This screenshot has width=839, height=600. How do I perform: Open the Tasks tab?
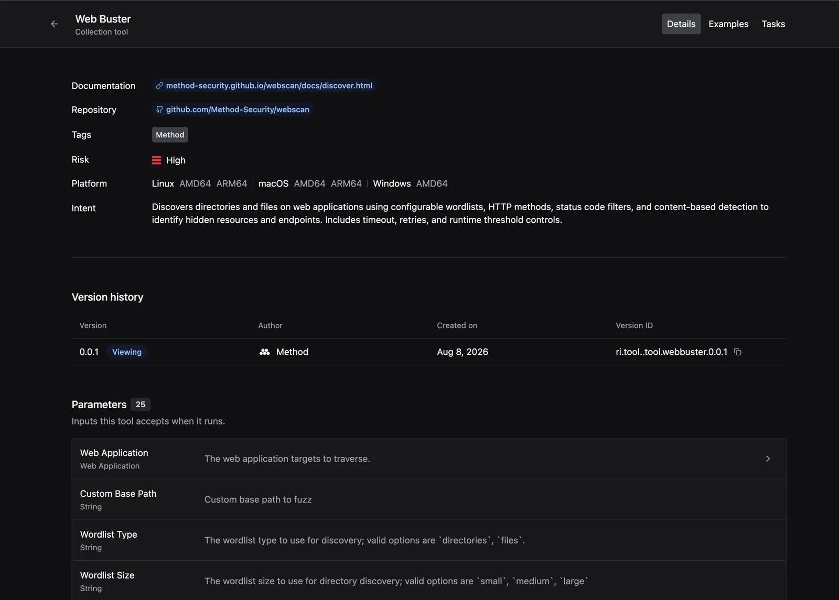click(773, 24)
